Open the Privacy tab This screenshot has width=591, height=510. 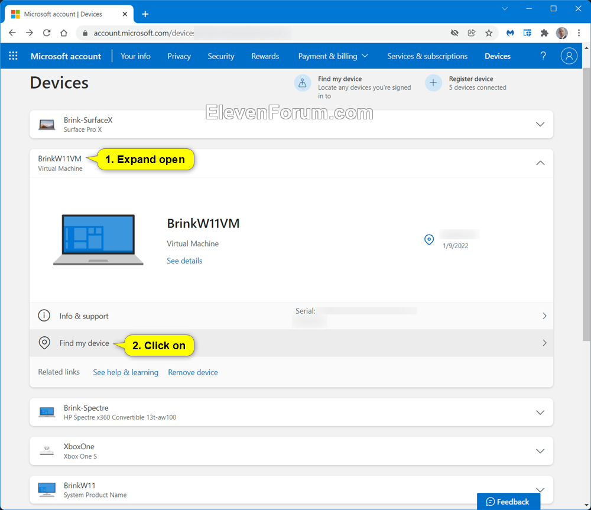[x=179, y=56]
